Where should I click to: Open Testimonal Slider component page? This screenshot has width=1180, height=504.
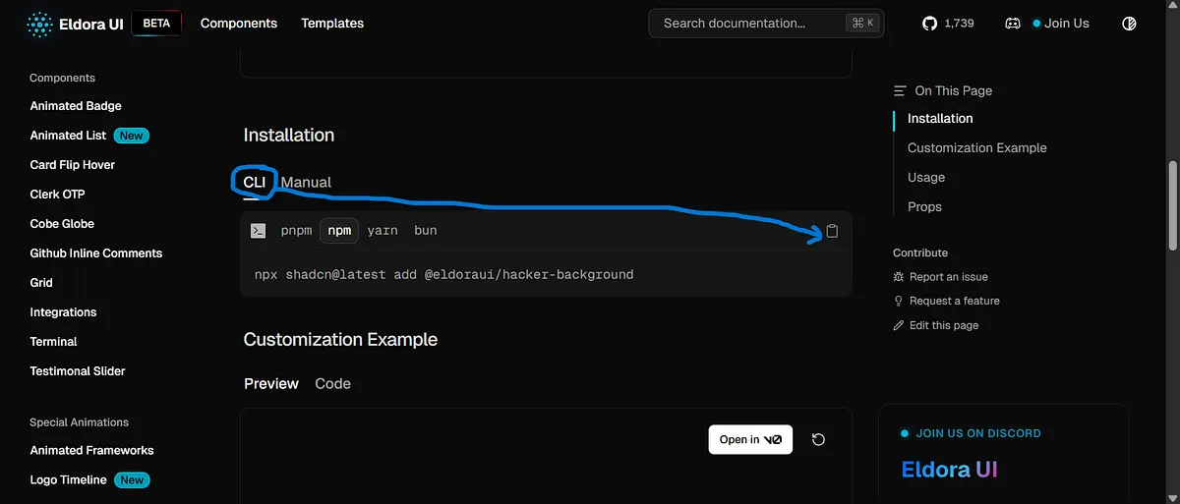[x=78, y=371]
